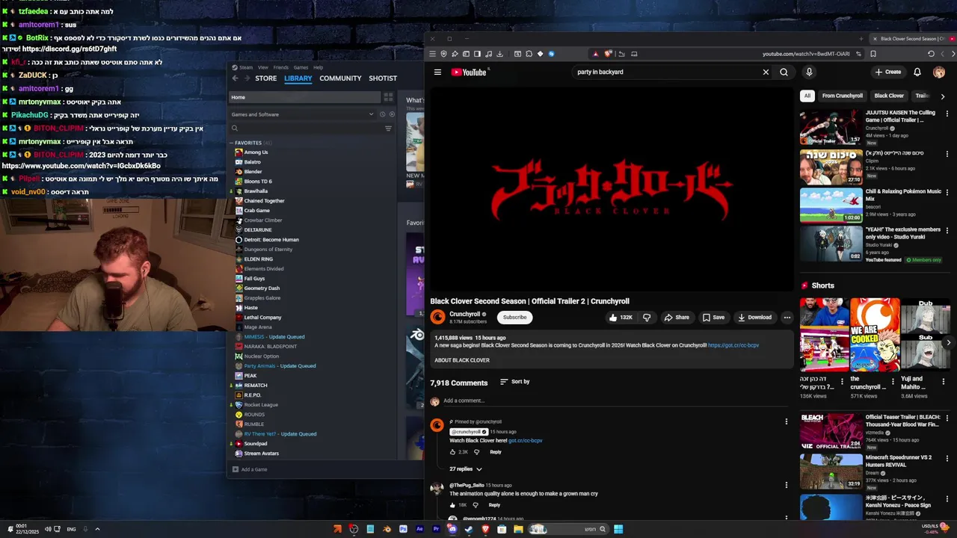Open the Steam Friends menu
Screen dimensions: 957x538
click(x=281, y=67)
